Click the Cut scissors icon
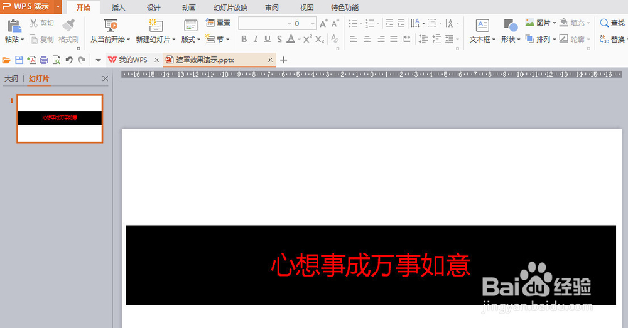628x328 pixels. point(34,23)
